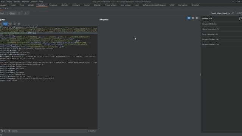The height and width of the screenshot is (136, 242).
Task: Switch to the Project options tab
Action: [x=111, y=5]
